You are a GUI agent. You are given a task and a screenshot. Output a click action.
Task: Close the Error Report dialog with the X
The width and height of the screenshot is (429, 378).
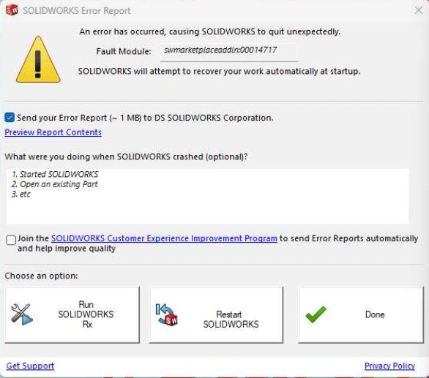tap(418, 10)
